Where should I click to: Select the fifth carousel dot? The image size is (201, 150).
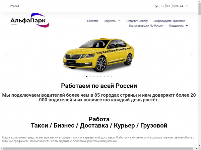(x=101, y=76)
